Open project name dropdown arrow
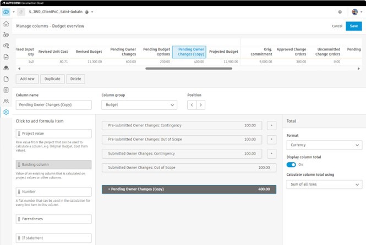This screenshot has height=245, width=366. point(92,12)
